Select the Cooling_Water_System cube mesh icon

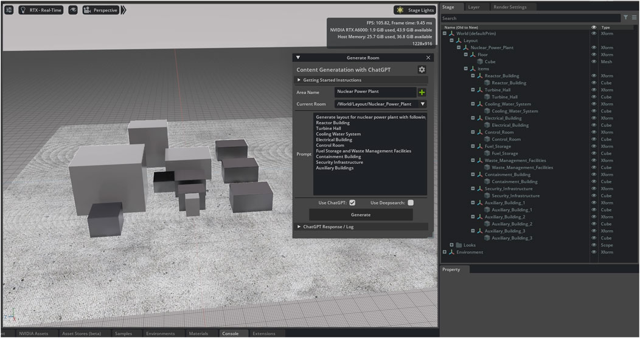(x=487, y=111)
